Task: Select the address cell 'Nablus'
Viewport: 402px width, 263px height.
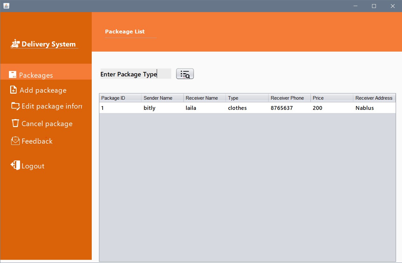Action: point(374,108)
